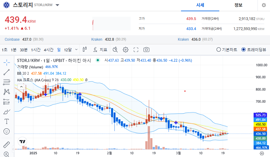270x157 pixels.
Task: Click the 430.00 green MA price label
Action: coord(261,138)
